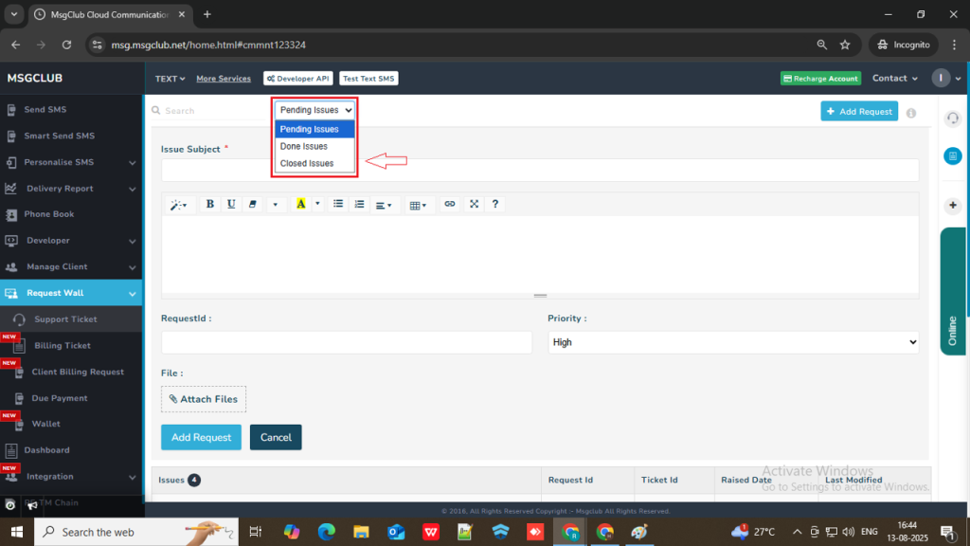Open File Explorer from the taskbar

[361, 532]
